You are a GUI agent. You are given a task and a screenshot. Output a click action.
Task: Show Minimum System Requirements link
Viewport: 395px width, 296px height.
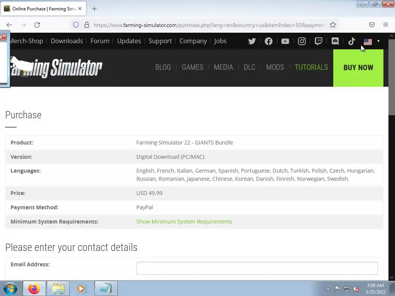[x=184, y=222]
